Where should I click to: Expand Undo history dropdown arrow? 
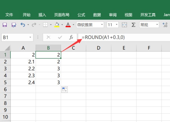[x=28, y=25]
